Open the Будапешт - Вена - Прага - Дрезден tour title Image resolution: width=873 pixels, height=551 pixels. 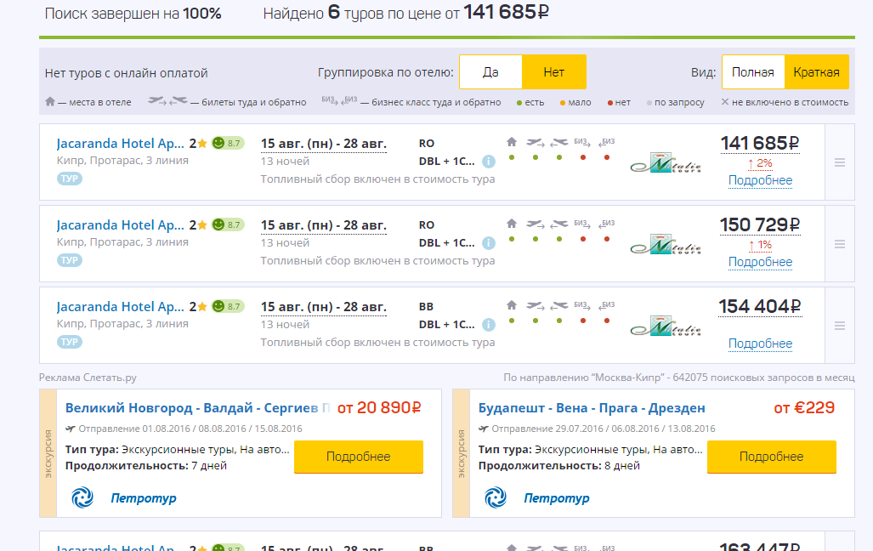point(592,408)
